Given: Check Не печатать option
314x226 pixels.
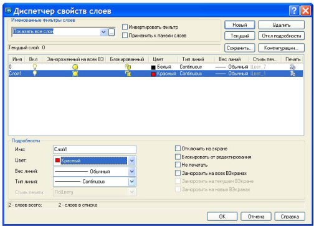Looking at the screenshot, I should 178,165.
